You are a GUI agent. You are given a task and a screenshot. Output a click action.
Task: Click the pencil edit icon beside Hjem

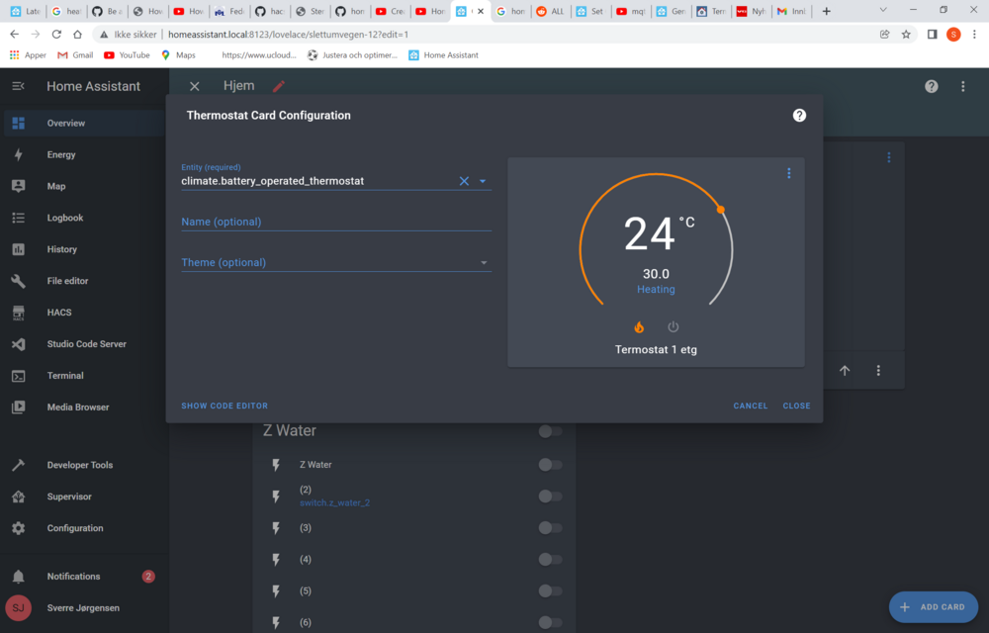pyautogui.click(x=279, y=87)
